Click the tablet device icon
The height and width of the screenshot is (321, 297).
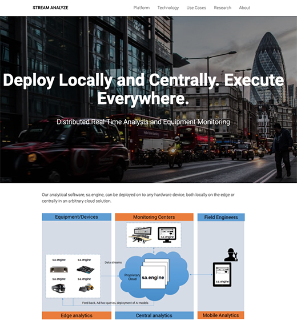[222, 275]
